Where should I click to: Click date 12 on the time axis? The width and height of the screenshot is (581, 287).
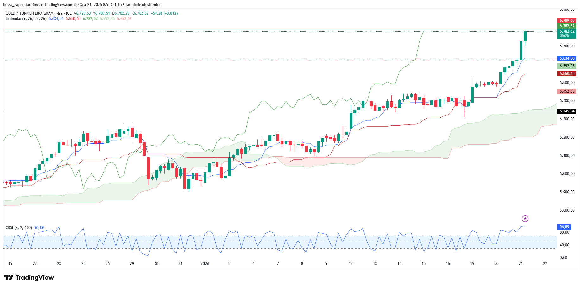pos(350,264)
